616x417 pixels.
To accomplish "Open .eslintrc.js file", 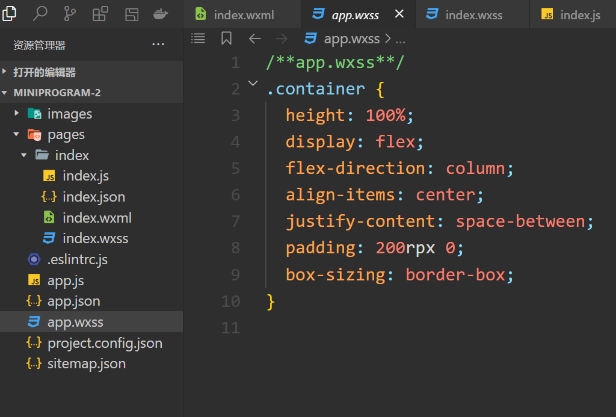I will (x=91, y=259).
